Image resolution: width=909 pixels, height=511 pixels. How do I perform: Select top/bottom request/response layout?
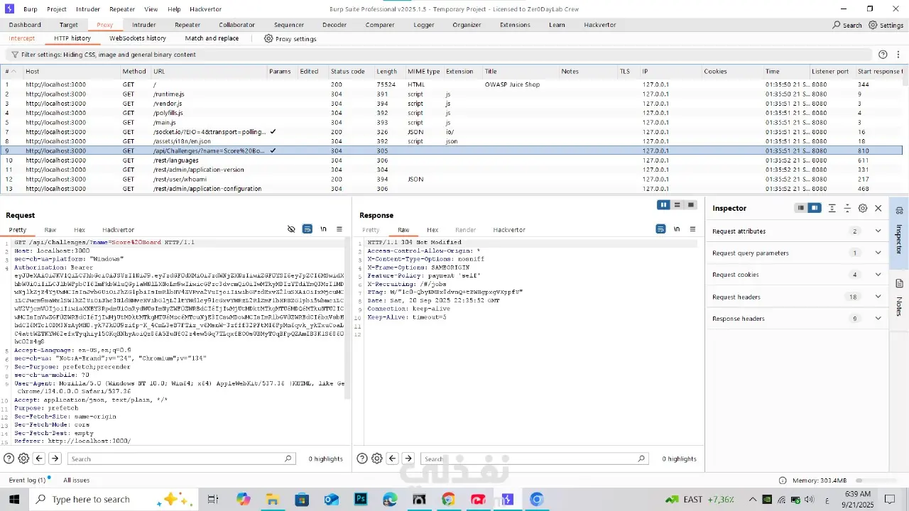pyautogui.click(x=677, y=205)
